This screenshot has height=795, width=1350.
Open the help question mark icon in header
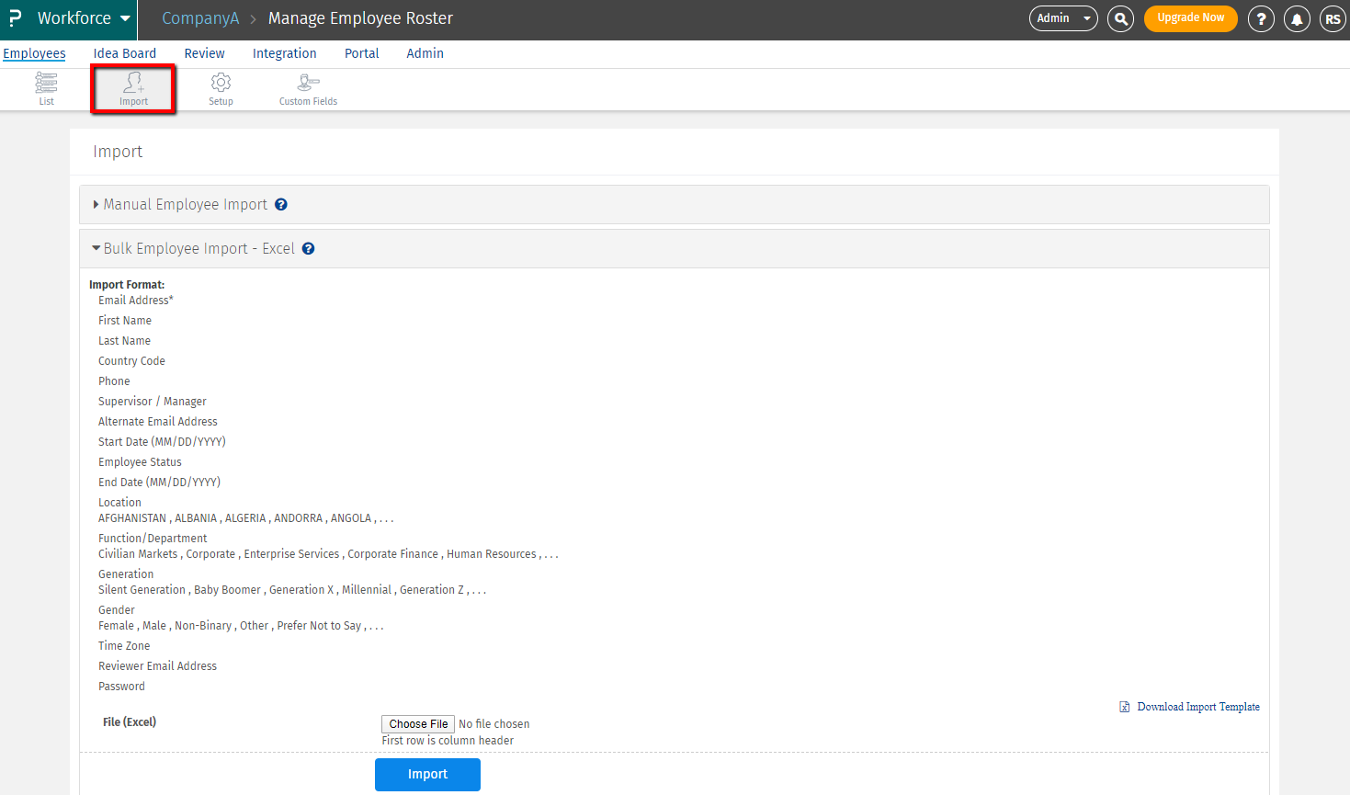coord(1261,18)
